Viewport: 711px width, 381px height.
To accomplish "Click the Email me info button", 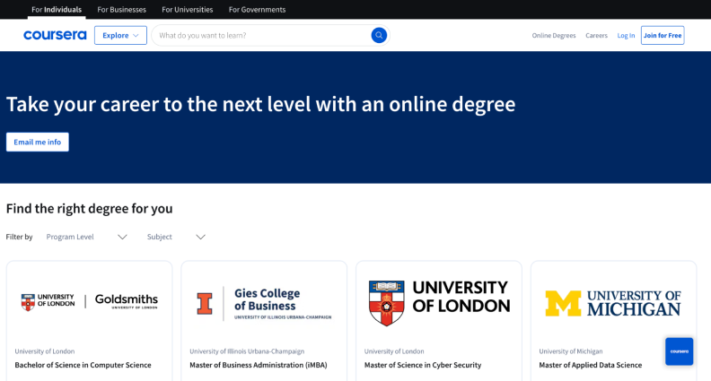I will pyautogui.click(x=37, y=142).
